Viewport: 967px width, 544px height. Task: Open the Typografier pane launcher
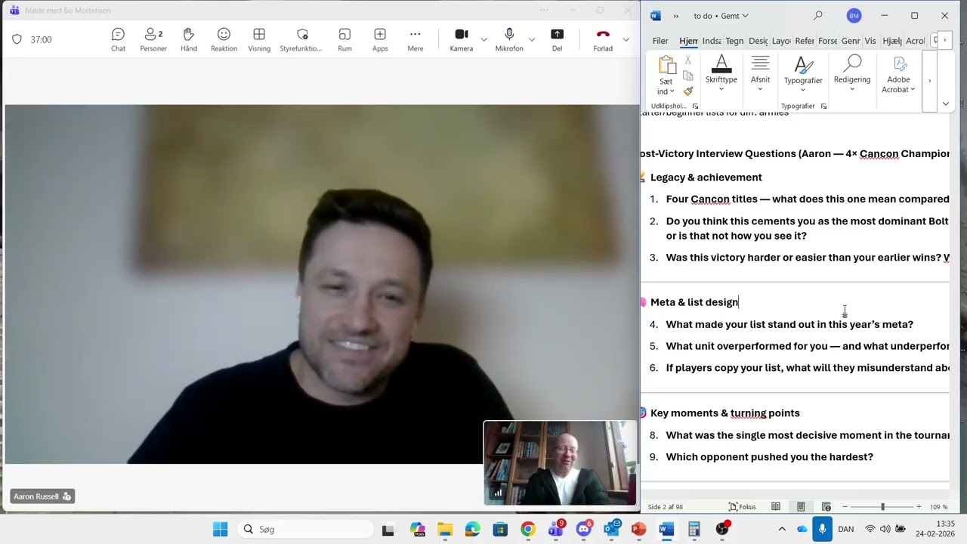(823, 107)
